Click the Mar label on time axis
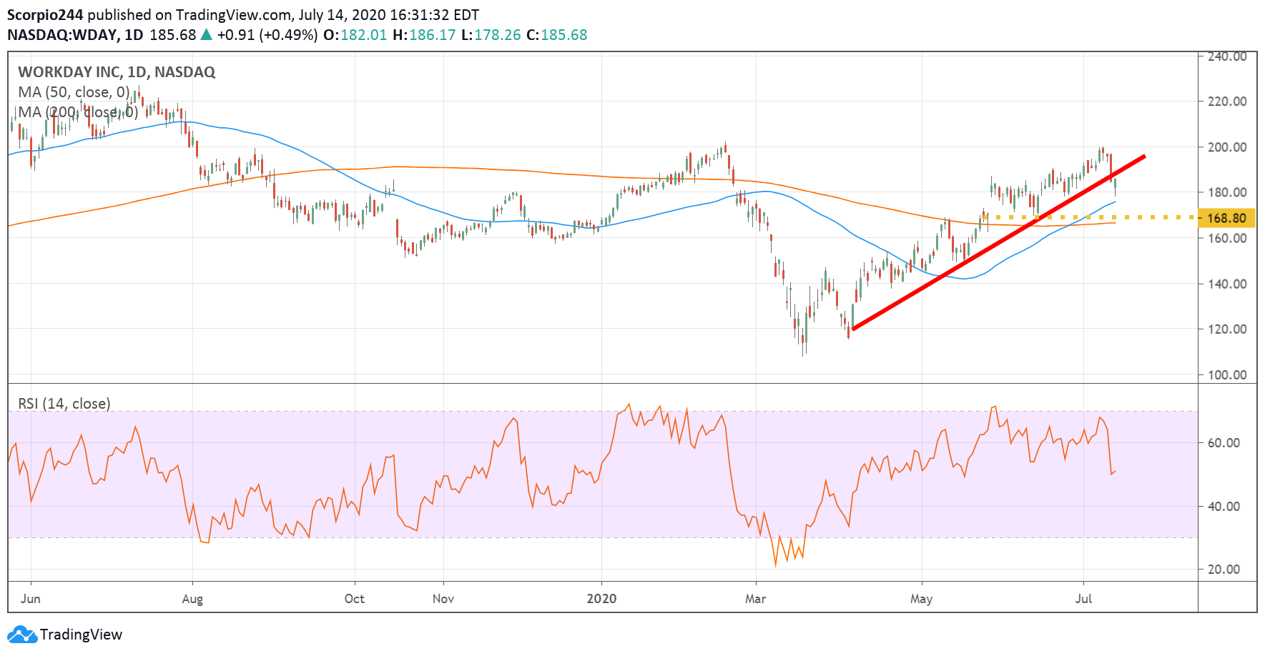The image size is (1265, 656). tap(756, 599)
